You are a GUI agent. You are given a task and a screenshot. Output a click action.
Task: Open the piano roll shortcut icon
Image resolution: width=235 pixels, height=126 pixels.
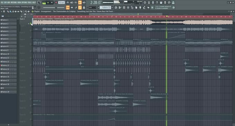120,8
